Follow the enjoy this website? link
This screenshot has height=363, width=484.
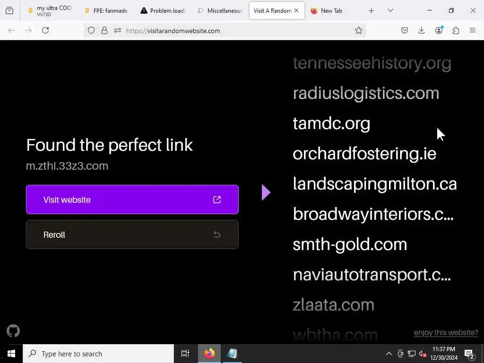[x=446, y=333]
